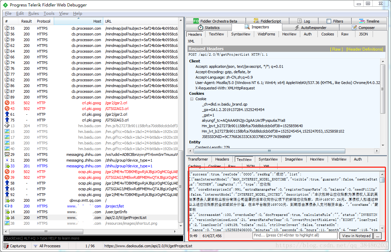Click the Capturing status bar icon
Viewport: 391px width, 252px height.
click(6, 246)
